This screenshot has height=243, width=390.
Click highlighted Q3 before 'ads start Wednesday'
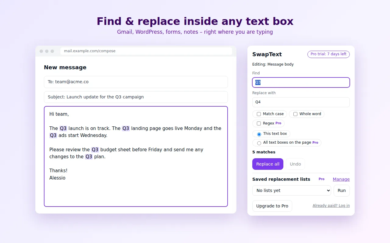point(53,135)
